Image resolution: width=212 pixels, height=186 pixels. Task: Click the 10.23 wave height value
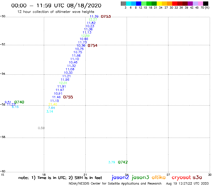90,26
